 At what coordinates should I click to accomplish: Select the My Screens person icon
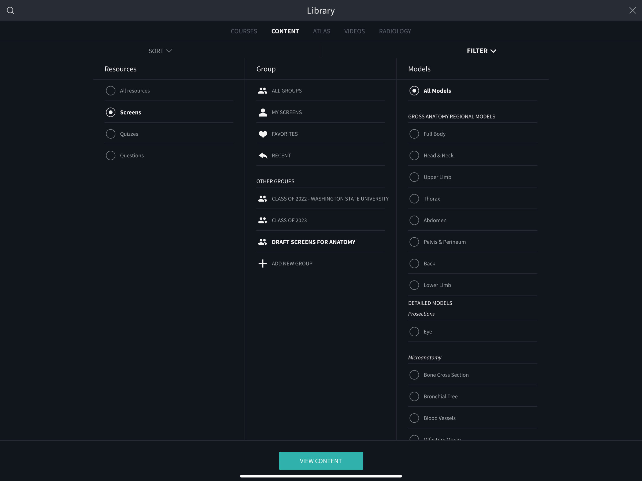tap(263, 112)
